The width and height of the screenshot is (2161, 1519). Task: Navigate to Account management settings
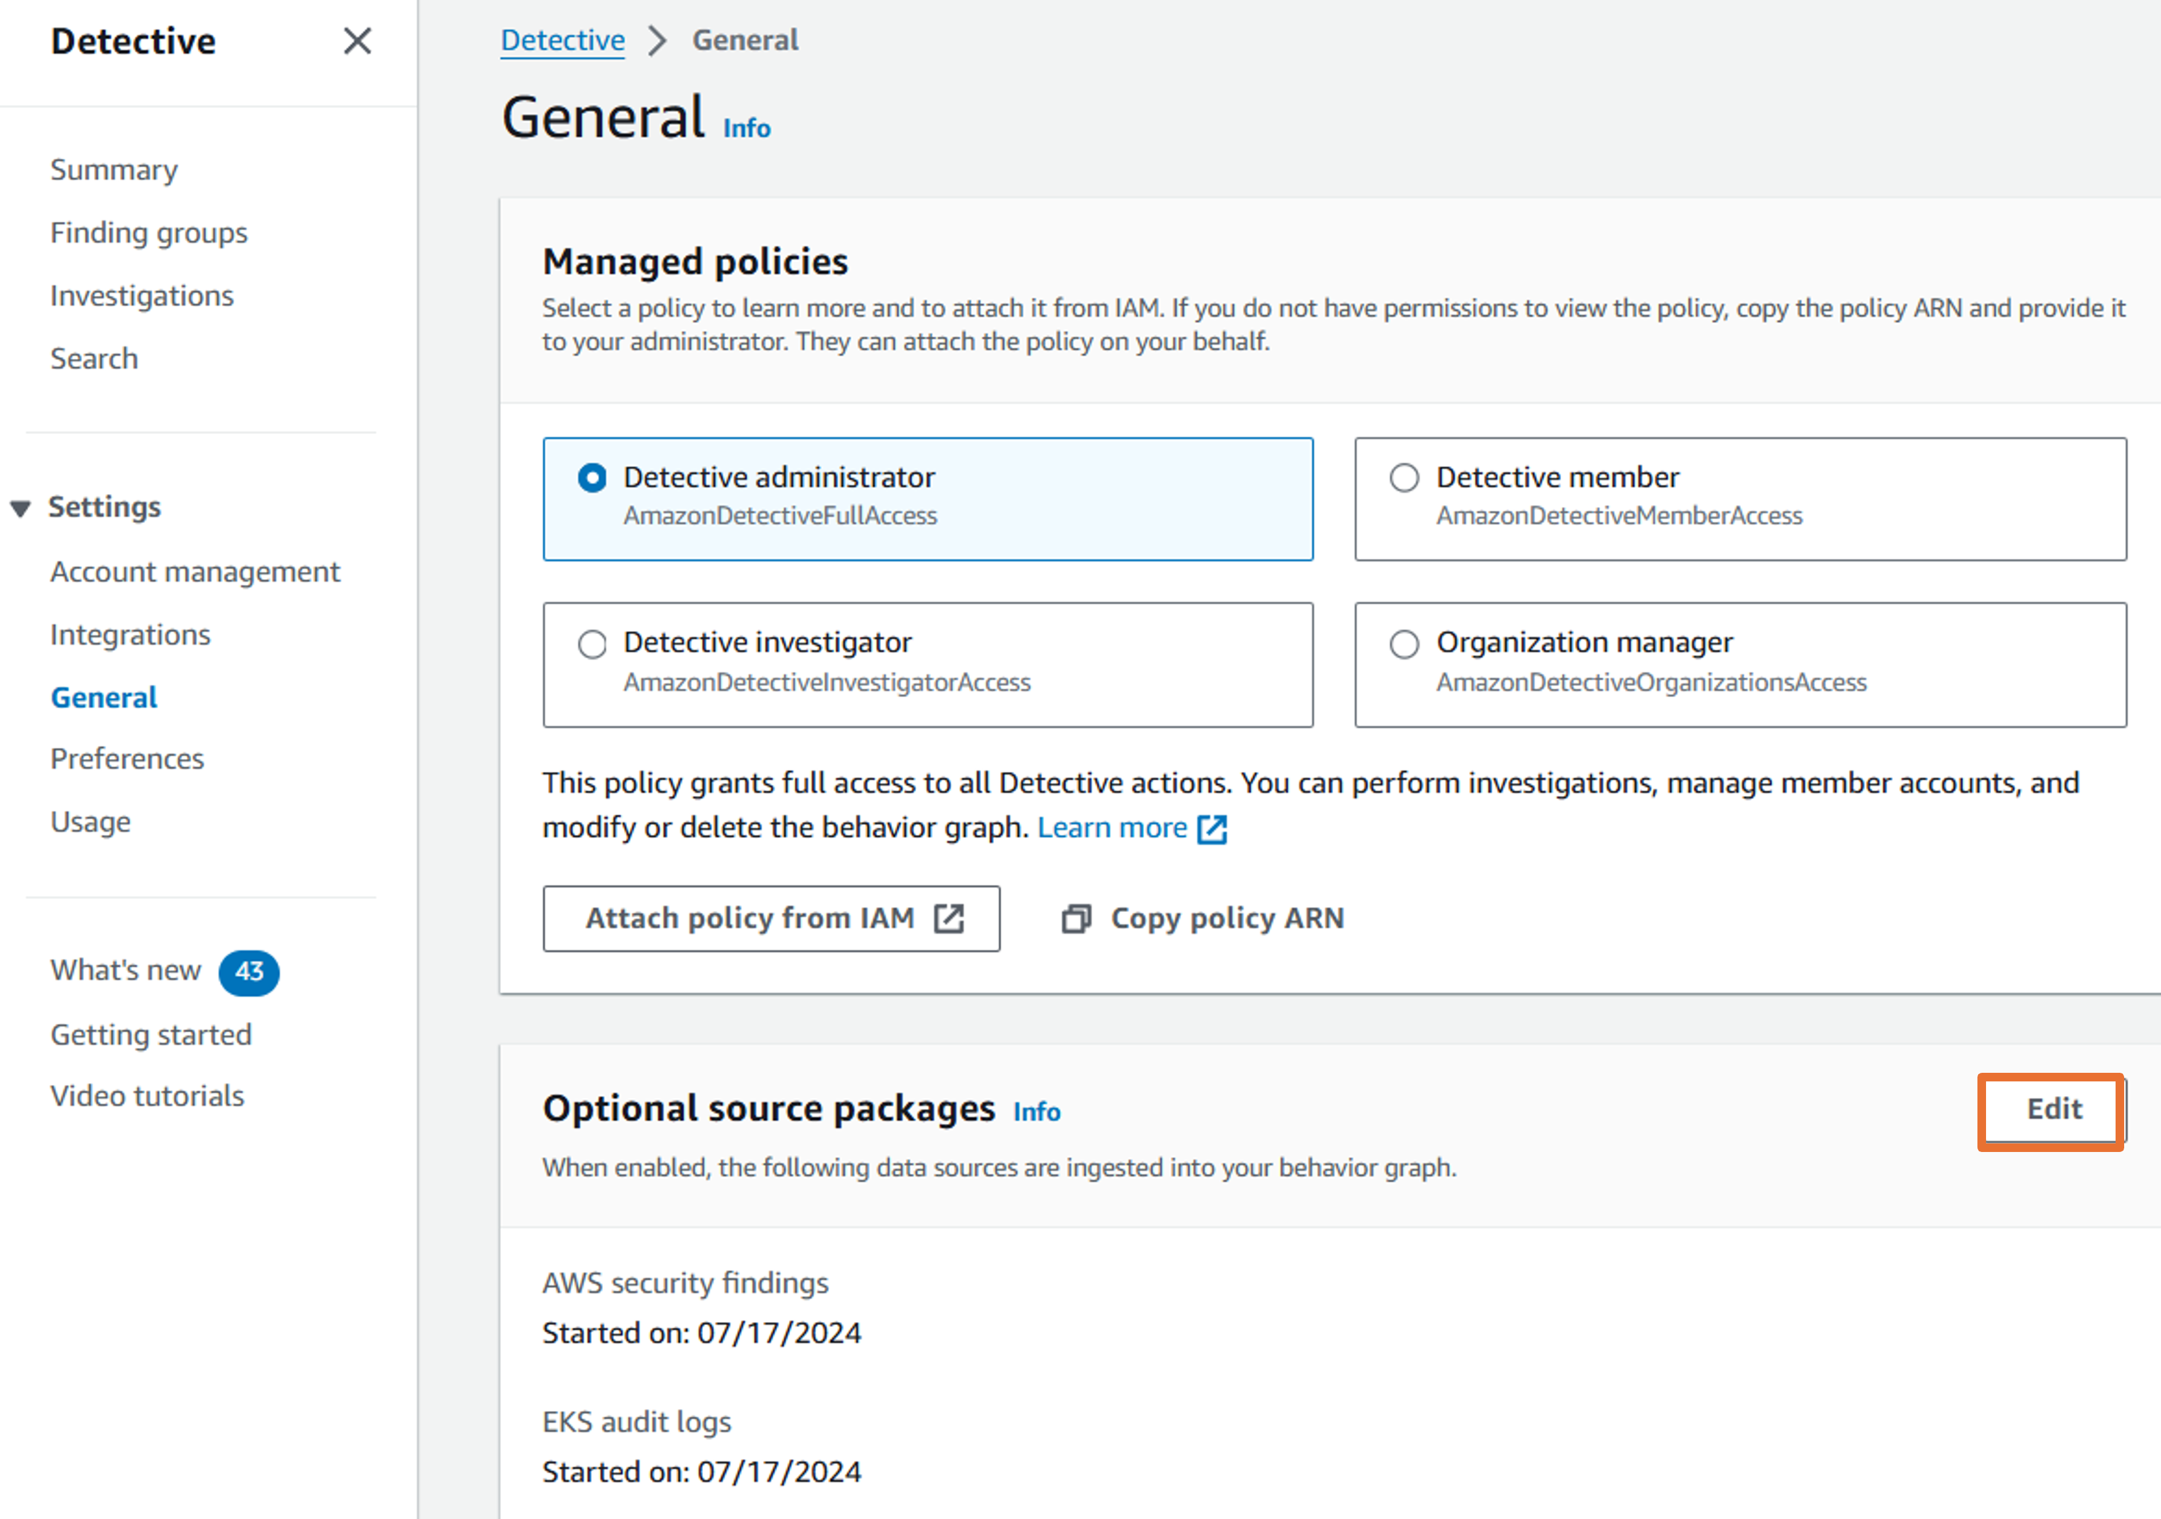pos(195,571)
